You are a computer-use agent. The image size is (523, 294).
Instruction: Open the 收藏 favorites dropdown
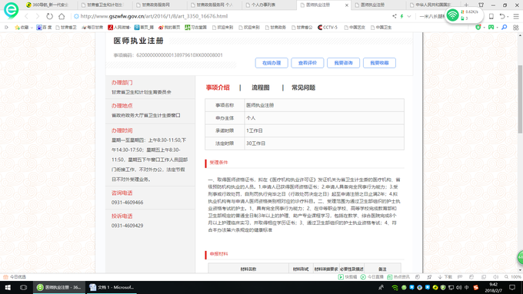point(24,28)
